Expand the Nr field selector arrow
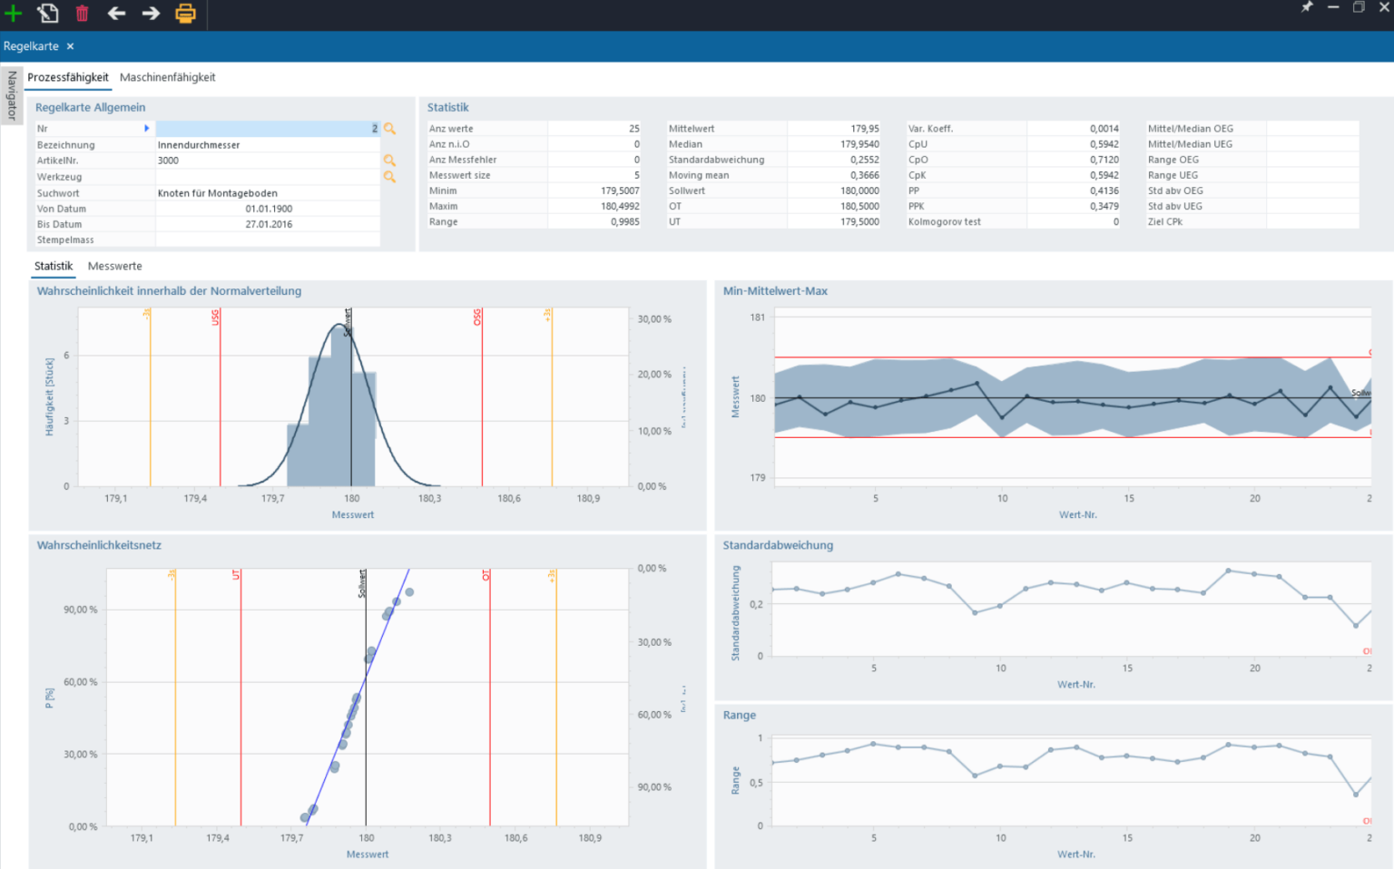Screen dimensions: 1394x869 pyautogui.click(x=147, y=128)
